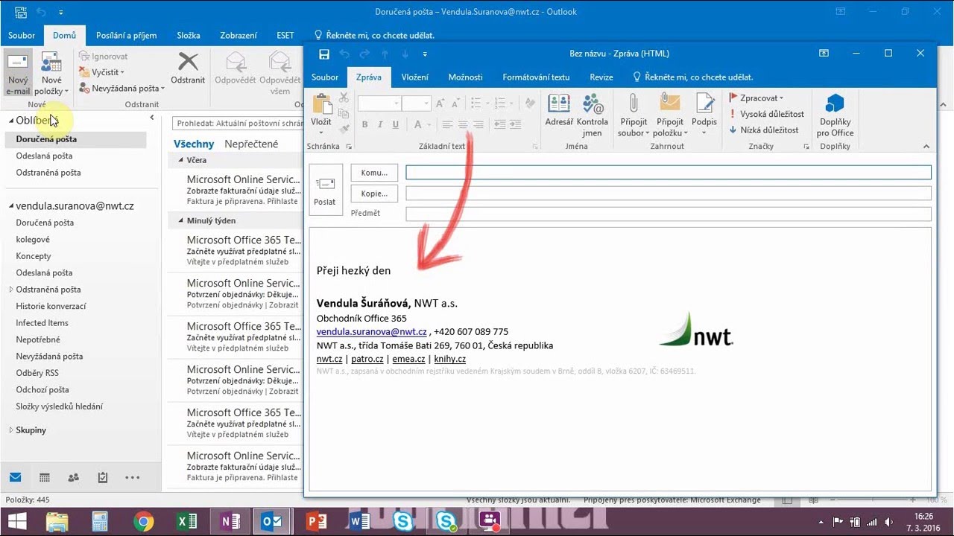Click the Předmět subject field
This screenshot has width=954, height=536.
tap(669, 214)
